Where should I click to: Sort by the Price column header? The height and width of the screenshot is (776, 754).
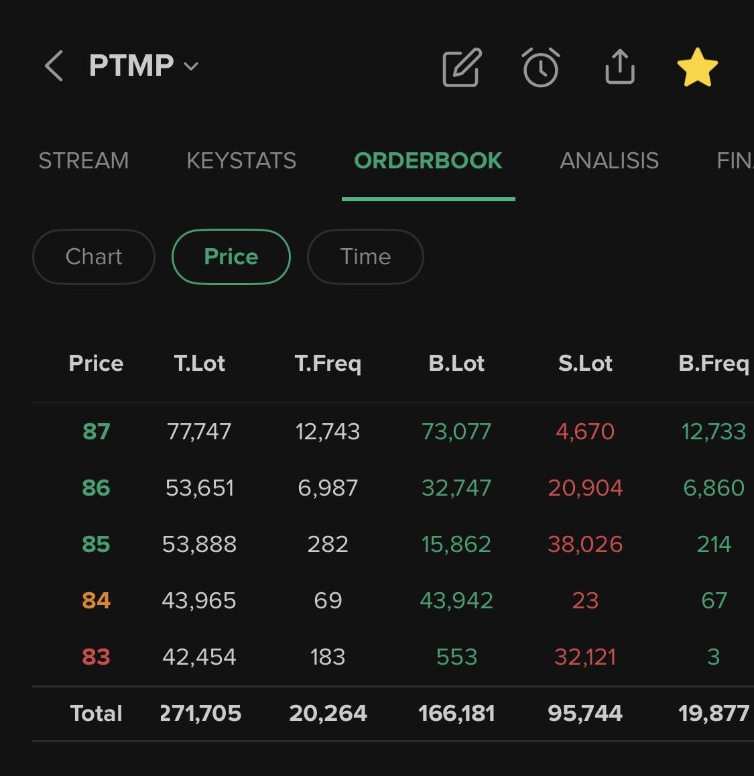point(96,364)
